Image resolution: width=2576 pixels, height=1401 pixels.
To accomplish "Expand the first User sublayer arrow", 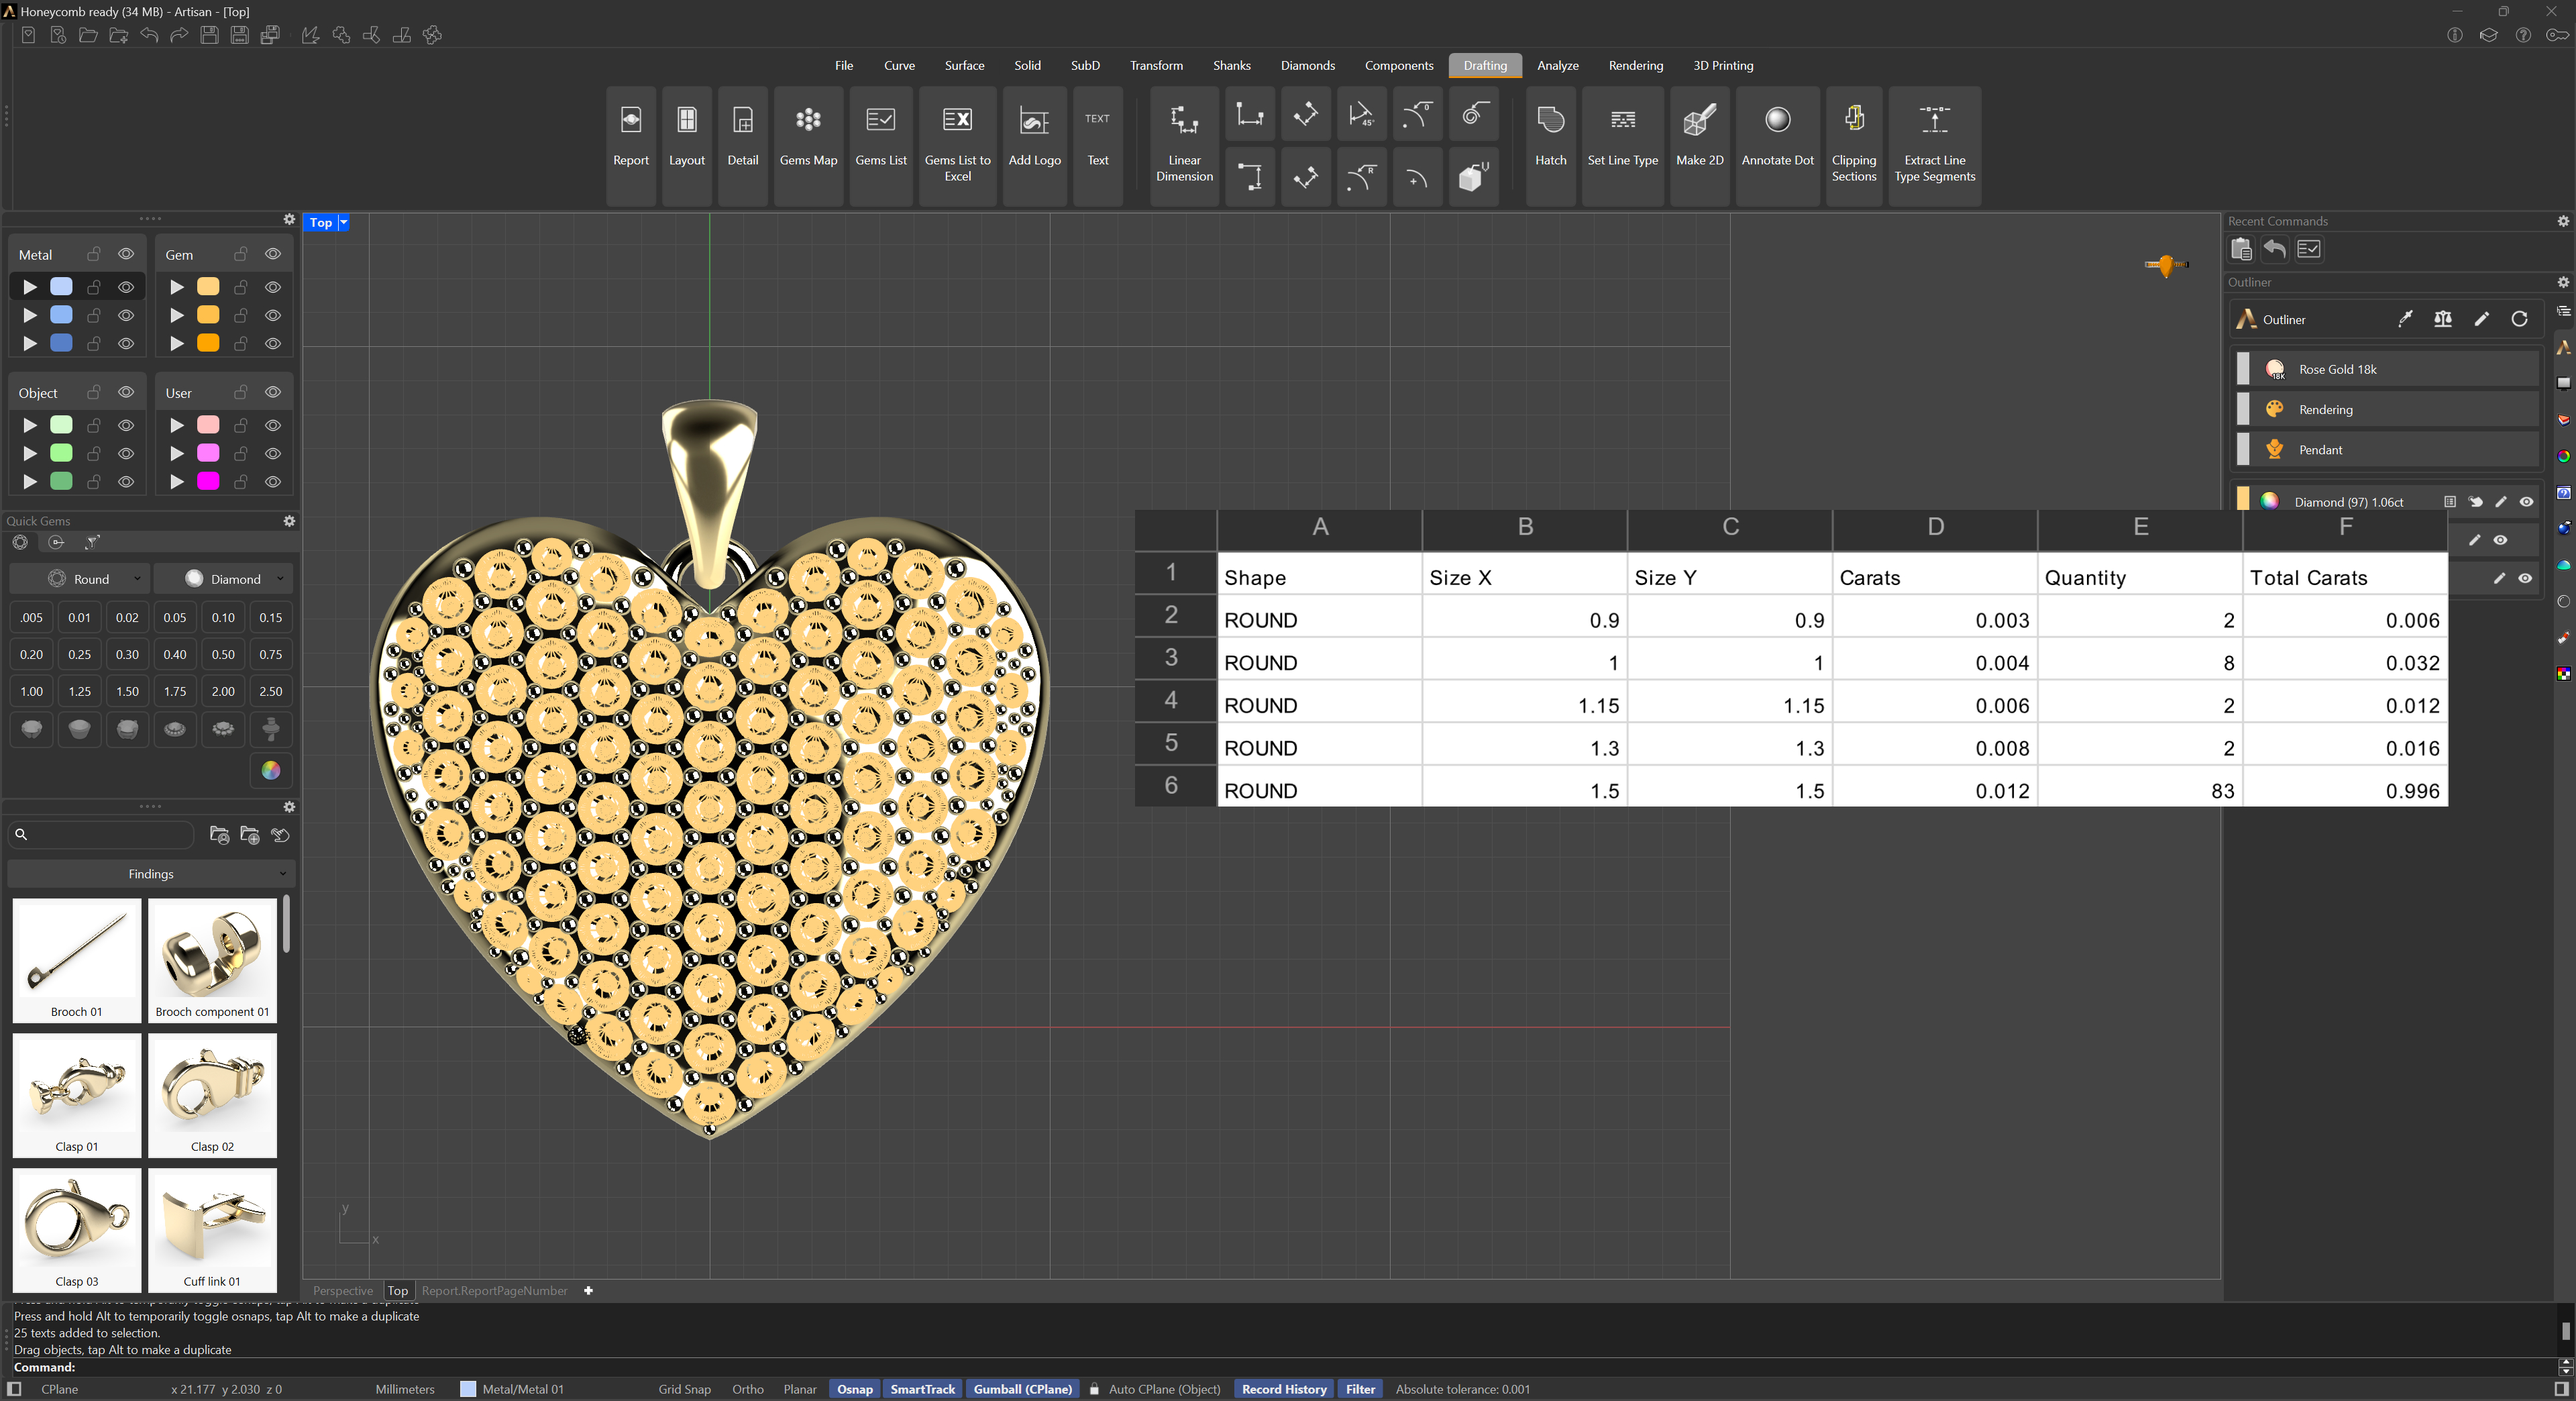I will [177, 425].
